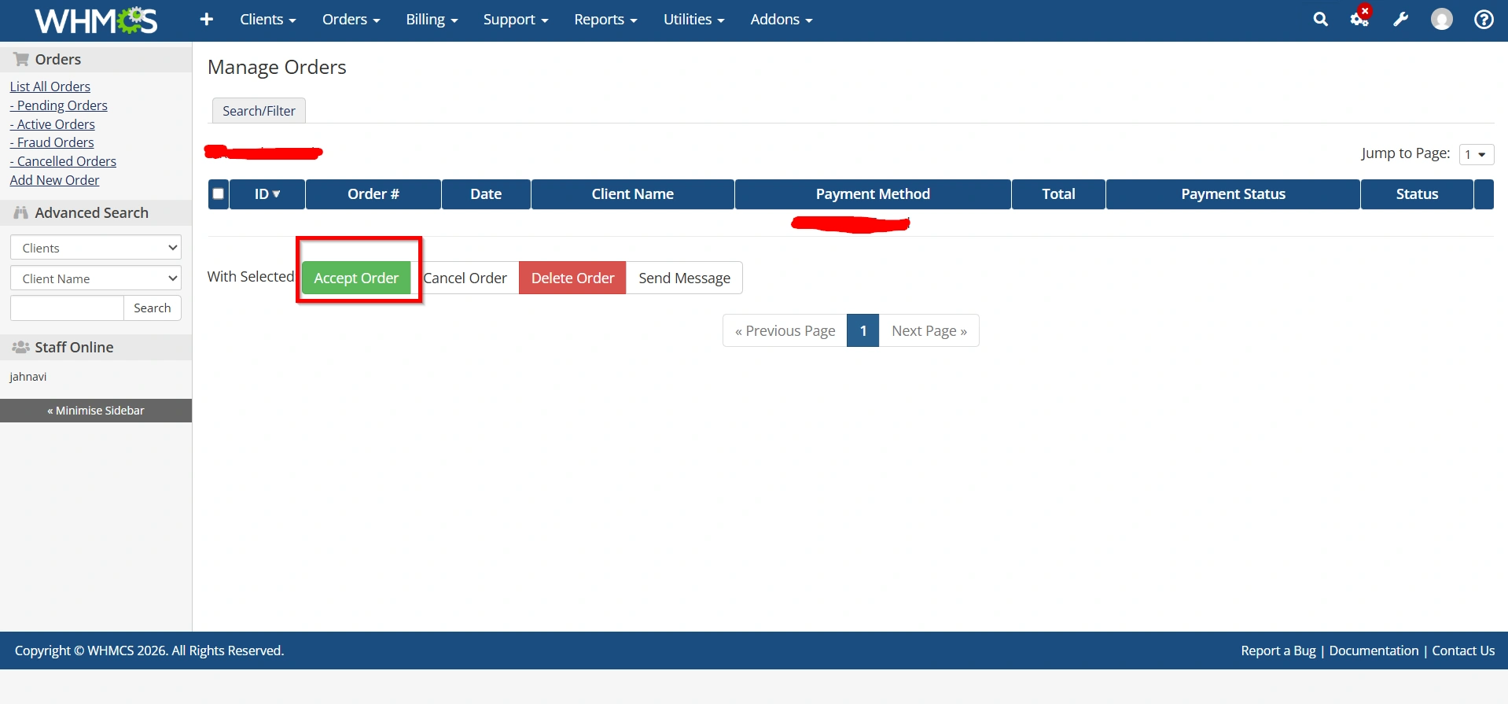Expand the Client Name field dropdown
Viewport: 1508px width, 704px height.
click(x=96, y=278)
